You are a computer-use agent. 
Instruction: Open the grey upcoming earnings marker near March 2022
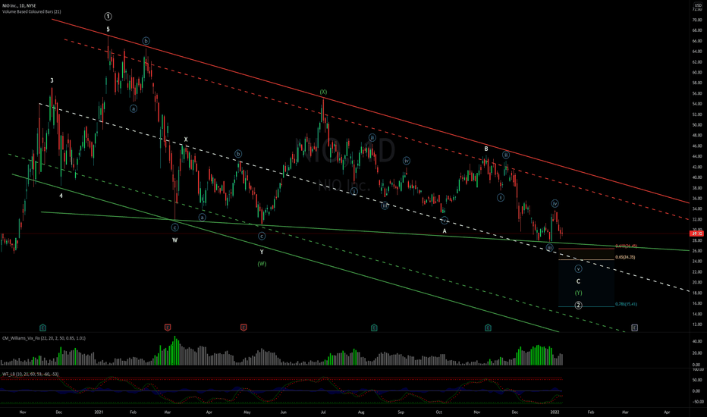(634, 328)
